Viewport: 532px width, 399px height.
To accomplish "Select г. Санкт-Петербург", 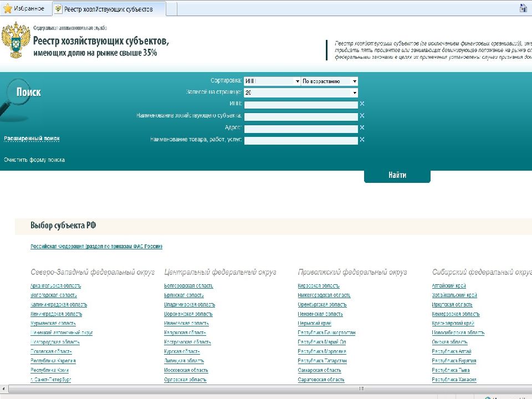I will point(51,380).
